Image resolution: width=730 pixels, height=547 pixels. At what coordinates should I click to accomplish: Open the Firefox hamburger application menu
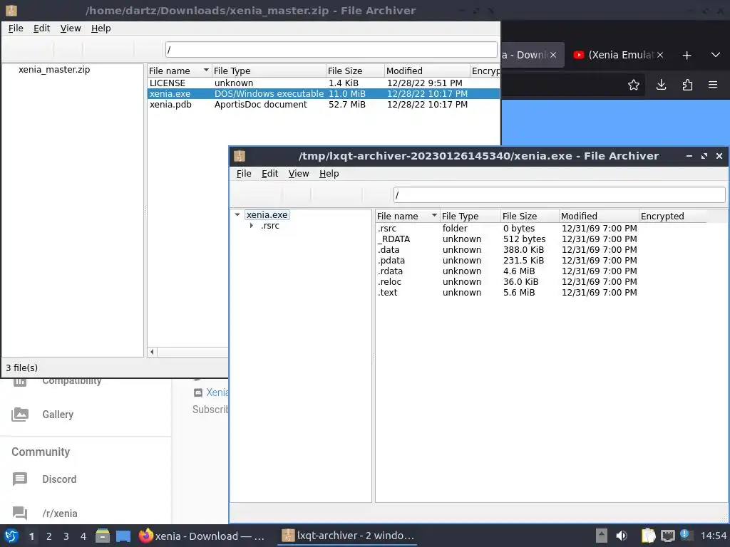(712, 85)
